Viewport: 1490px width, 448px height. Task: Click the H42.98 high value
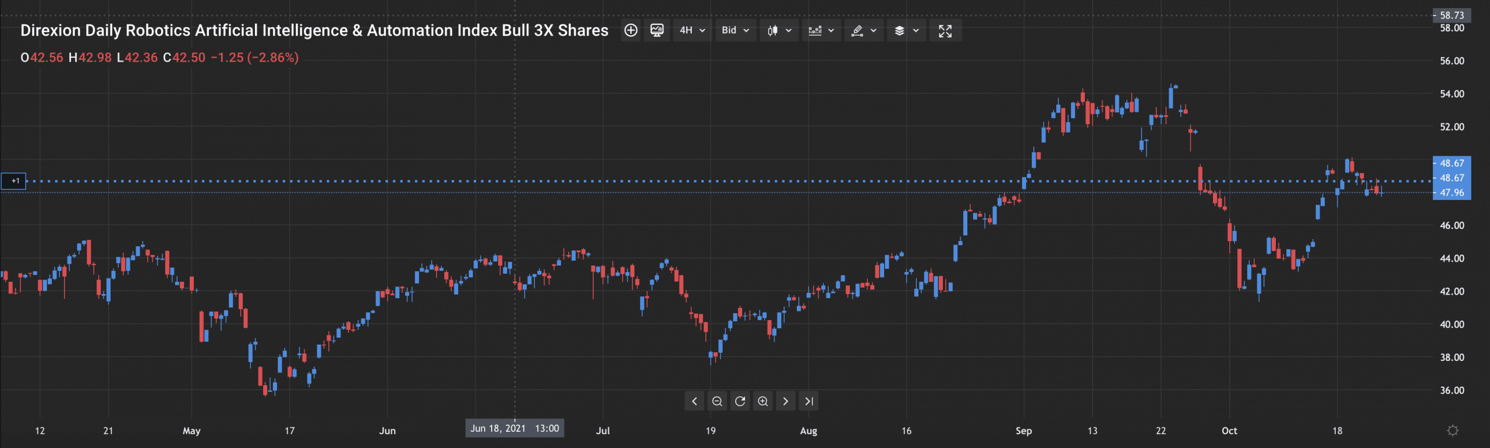(x=90, y=58)
